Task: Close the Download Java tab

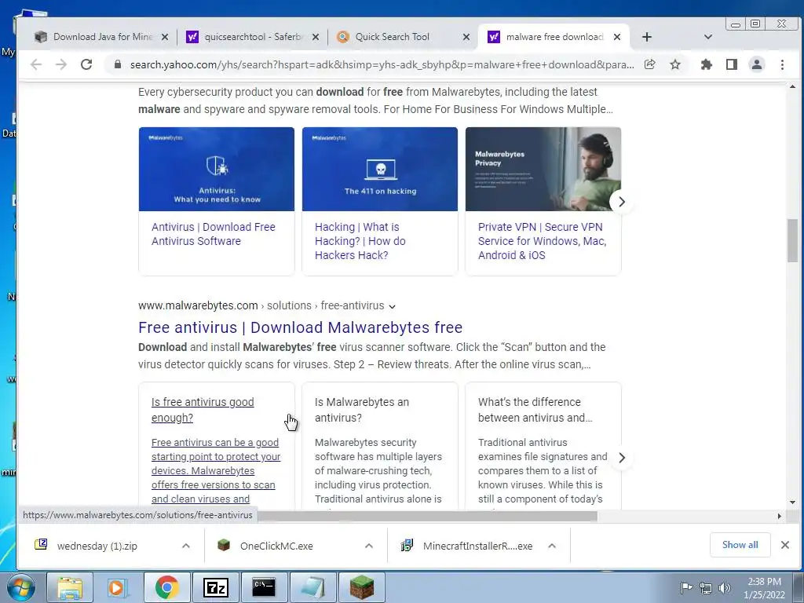Action: point(165,37)
